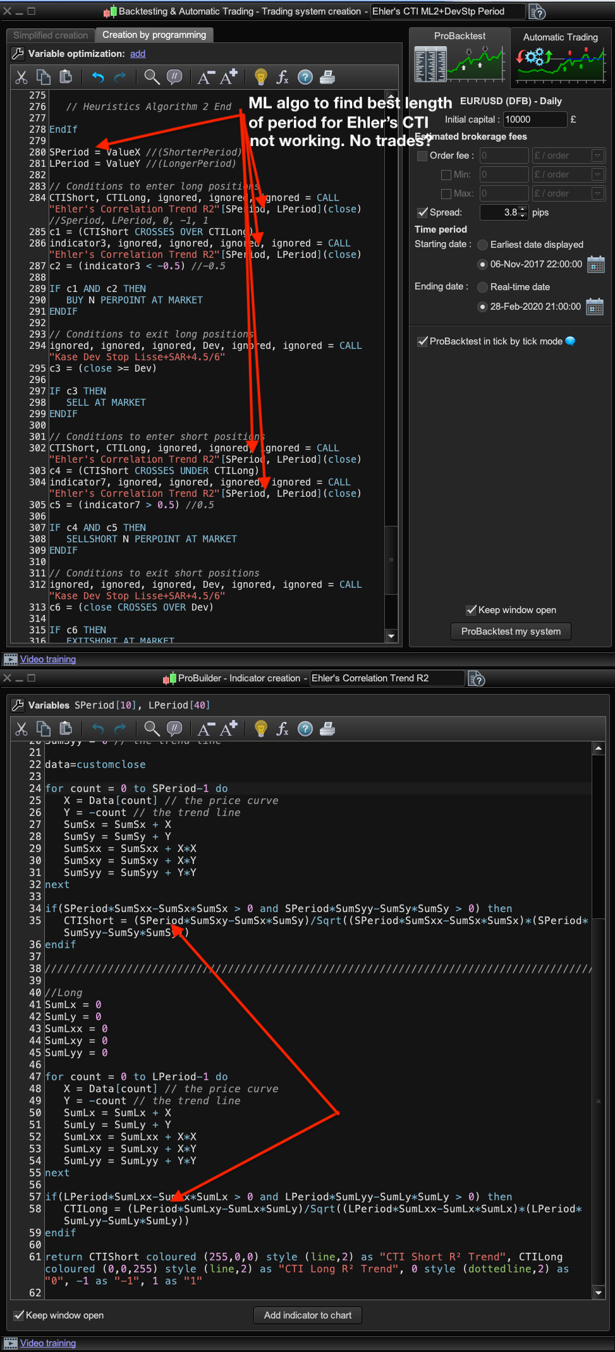The image size is (615, 1352).
Task: Select 28-Feb-2020 ending date radio button
Action: pyautogui.click(x=482, y=307)
